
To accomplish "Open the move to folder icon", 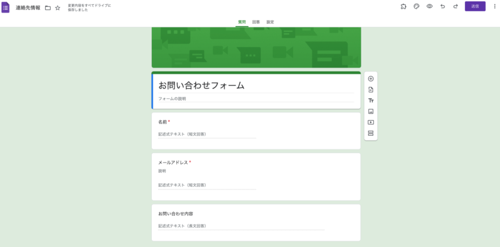I will (48, 8).
